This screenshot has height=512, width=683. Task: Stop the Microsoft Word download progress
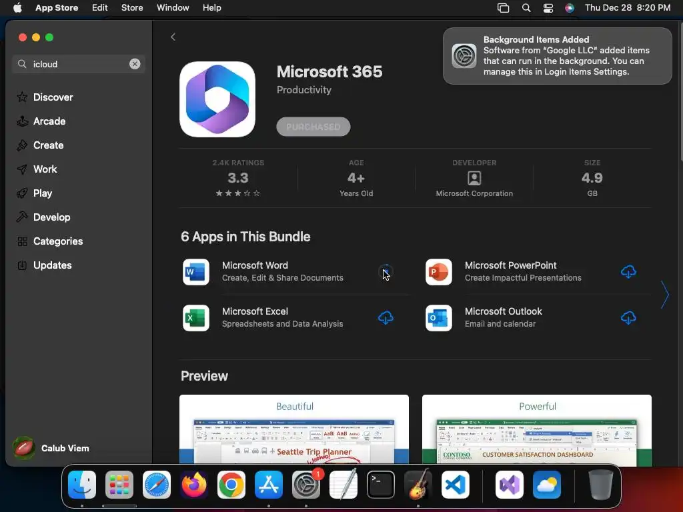386,272
